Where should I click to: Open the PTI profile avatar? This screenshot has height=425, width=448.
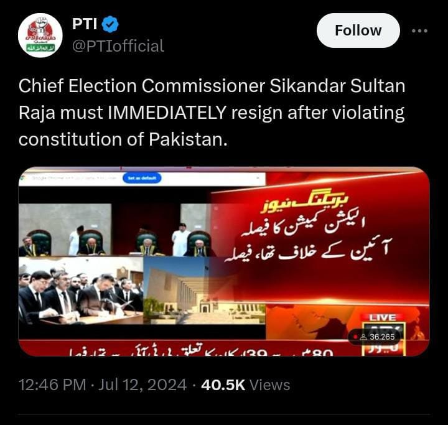click(x=40, y=35)
